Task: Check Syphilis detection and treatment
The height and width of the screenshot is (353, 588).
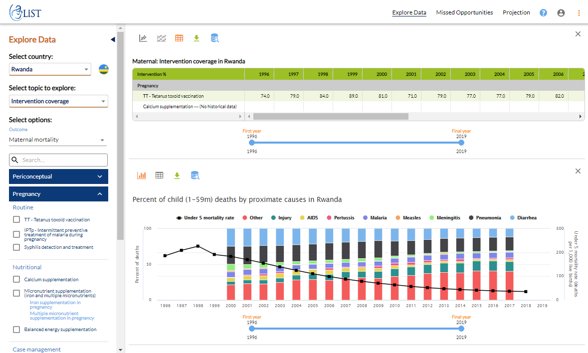Action: (x=16, y=247)
